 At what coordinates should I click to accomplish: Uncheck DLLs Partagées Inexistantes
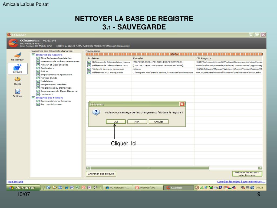[38, 58]
